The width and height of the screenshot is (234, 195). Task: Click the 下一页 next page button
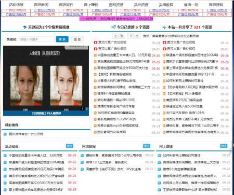134,36
